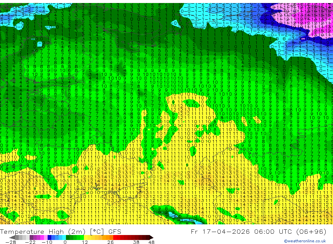333x244 pixels.
Task: Click the 38 legend label
Action: (136, 242)
